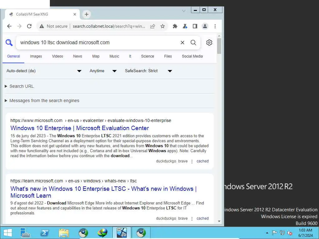This screenshot has height=239, width=319.
Task: Open cached copy of Evaluation Center result
Action: coord(202,161)
